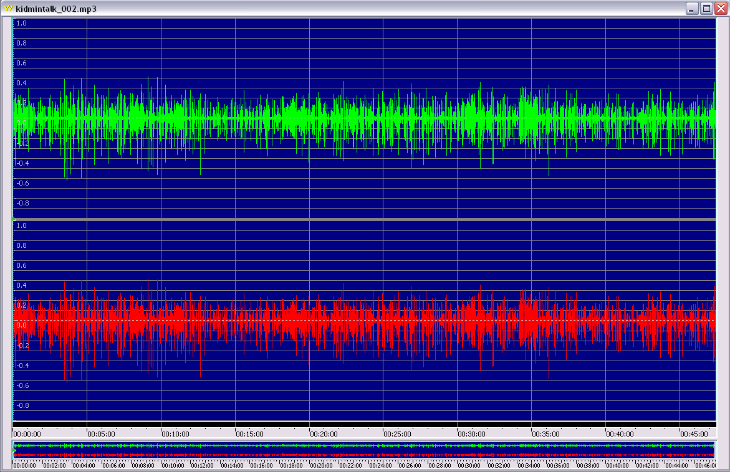Click the green left-channel waveform
The width and height of the screenshot is (730, 472).
tap(364, 118)
